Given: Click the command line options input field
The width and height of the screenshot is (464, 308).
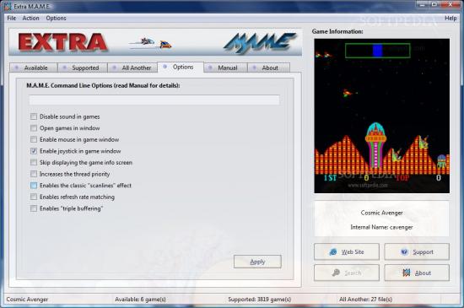Looking at the screenshot, I should tap(154, 100).
